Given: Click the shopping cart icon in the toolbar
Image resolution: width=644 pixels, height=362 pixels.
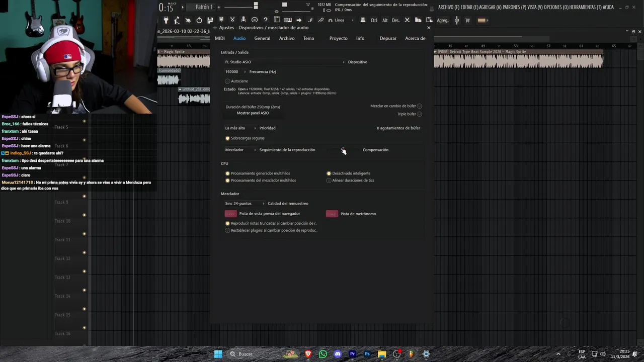Looking at the screenshot, I should coord(467,20).
